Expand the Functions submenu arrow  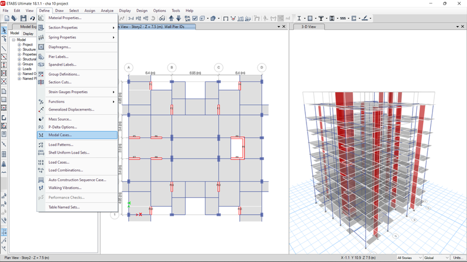(x=113, y=101)
